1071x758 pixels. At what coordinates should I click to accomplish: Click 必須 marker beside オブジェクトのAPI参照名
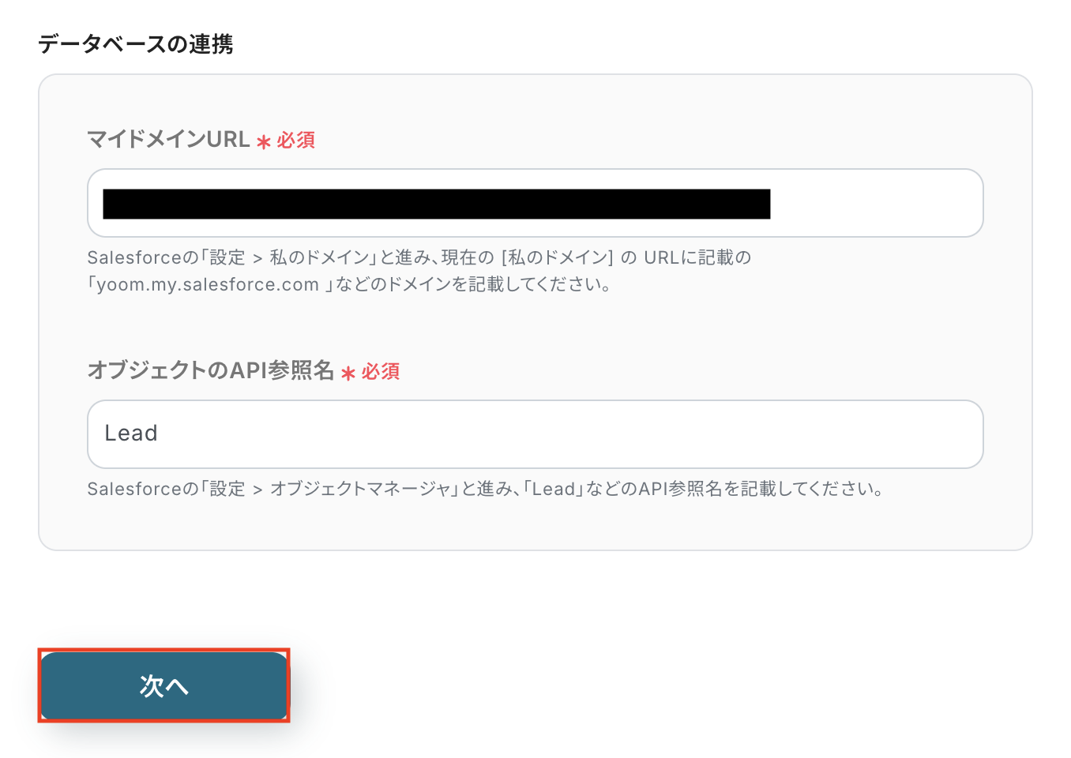[x=381, y=371]
